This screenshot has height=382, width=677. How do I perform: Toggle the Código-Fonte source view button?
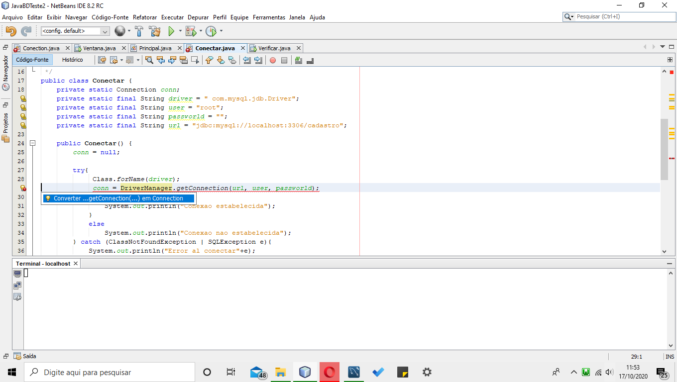tap(32, 60)
